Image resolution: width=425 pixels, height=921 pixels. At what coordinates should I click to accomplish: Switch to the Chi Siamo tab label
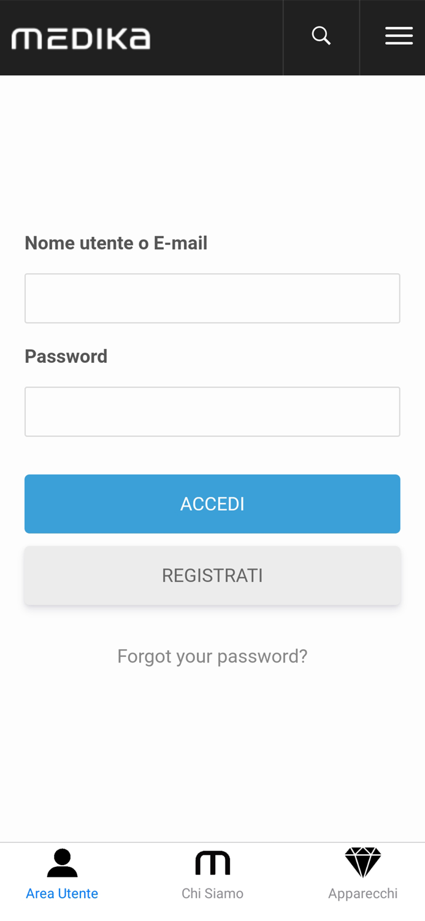[212, 893]
